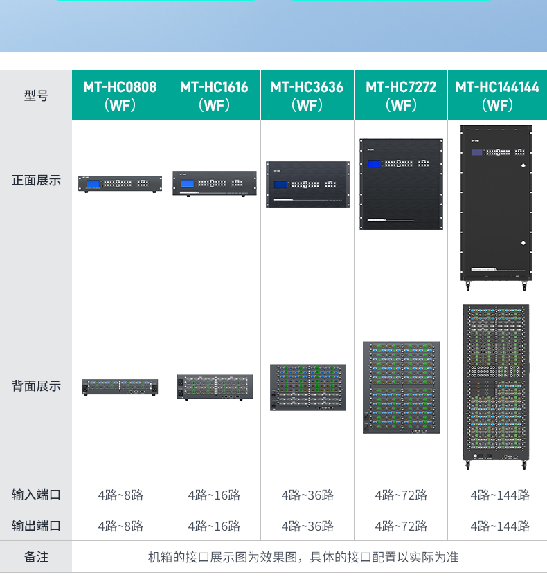The height and width of the screenshot is (577, 547).
Task: Click the MT-HC144144 (WF) front cabinet image
Action: [496, 208]
